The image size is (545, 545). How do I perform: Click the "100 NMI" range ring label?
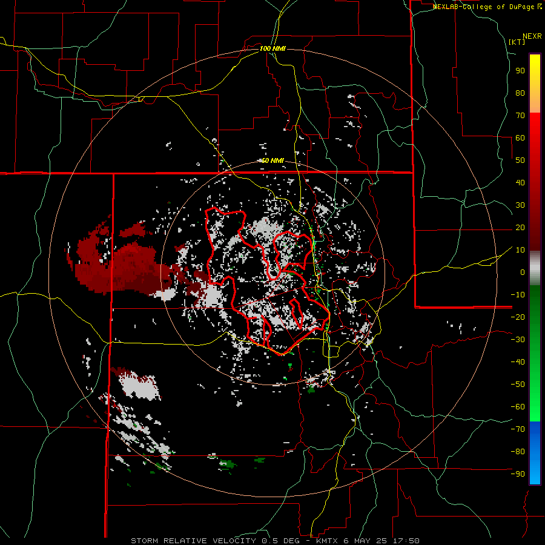[272, 48]
